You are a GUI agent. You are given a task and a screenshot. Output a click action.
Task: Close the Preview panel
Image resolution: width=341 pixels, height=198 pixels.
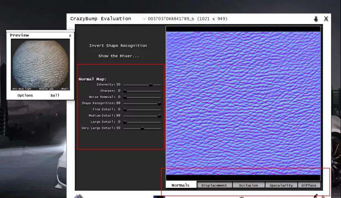(x=70, y=36)
